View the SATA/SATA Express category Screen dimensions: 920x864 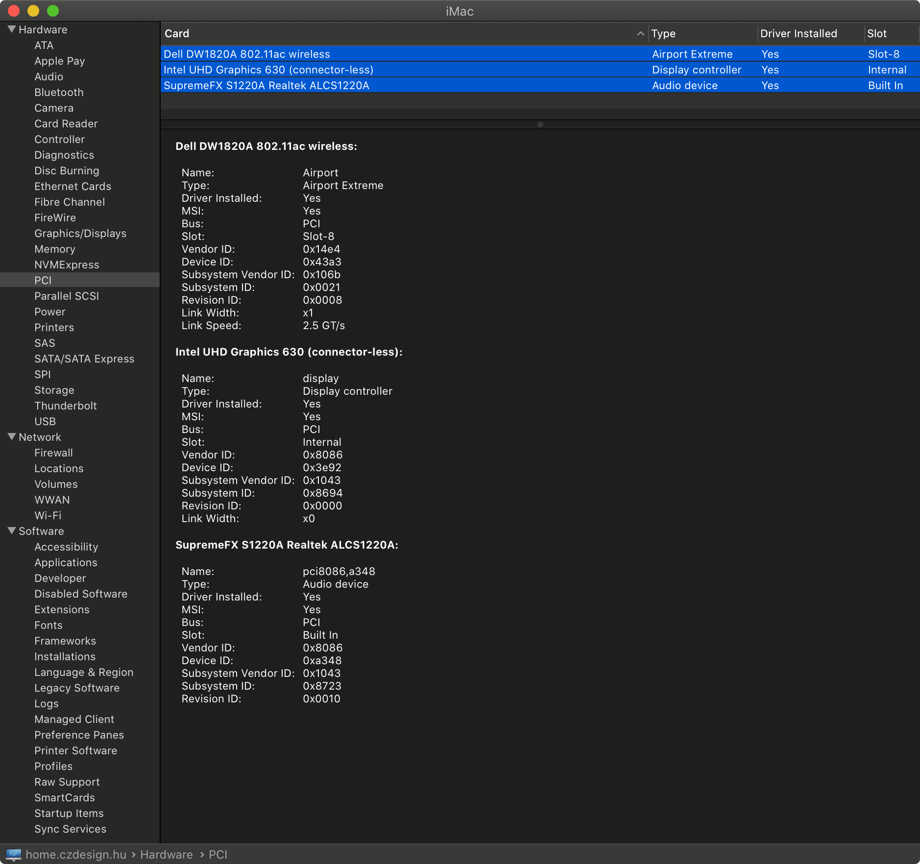(84, 359)
